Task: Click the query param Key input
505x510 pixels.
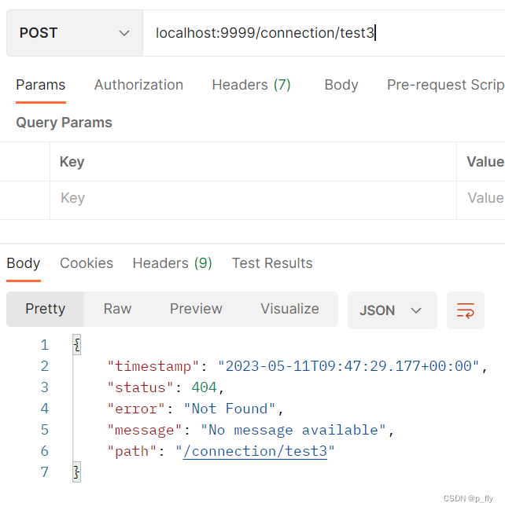Action: click(x=252, y=198)
